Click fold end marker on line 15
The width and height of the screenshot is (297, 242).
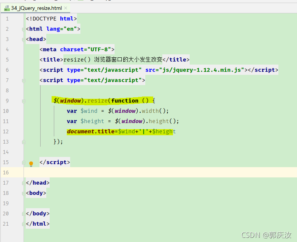coord(24,162)
